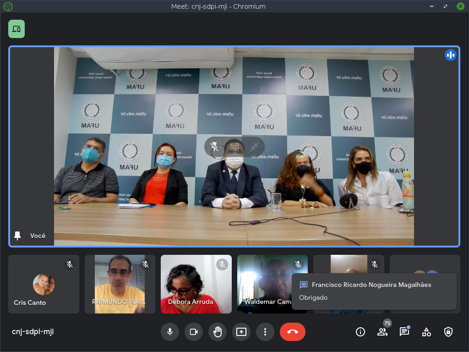
Task: Restore the Chromium window size
Action: (446, 6)
